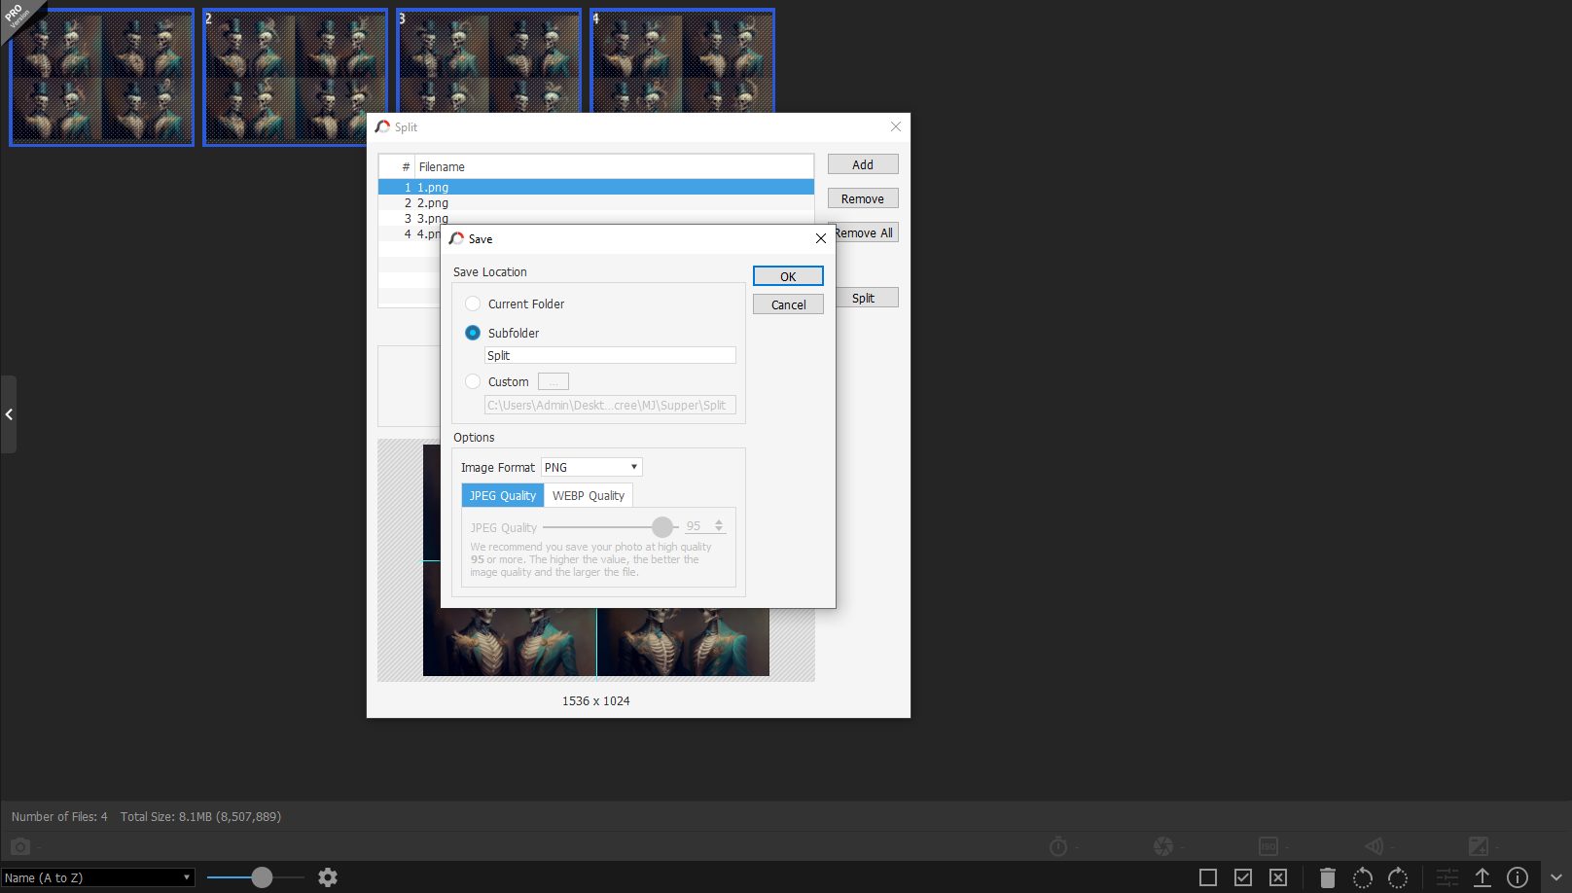Expand the bottom panel chevron

point(1556,877)
